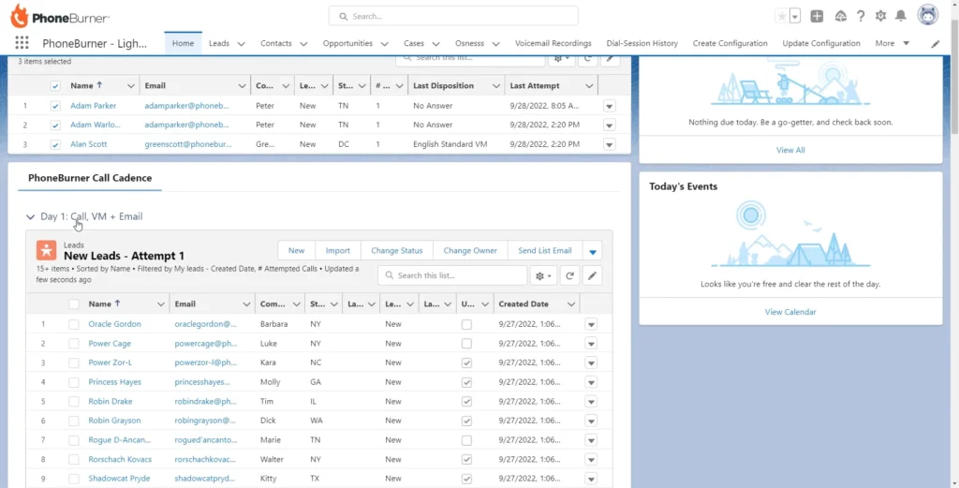This screenshot has width=959, height=488.
Task: Open the Leads tab dropdown chevron
Action: click(x=241, y=44)
